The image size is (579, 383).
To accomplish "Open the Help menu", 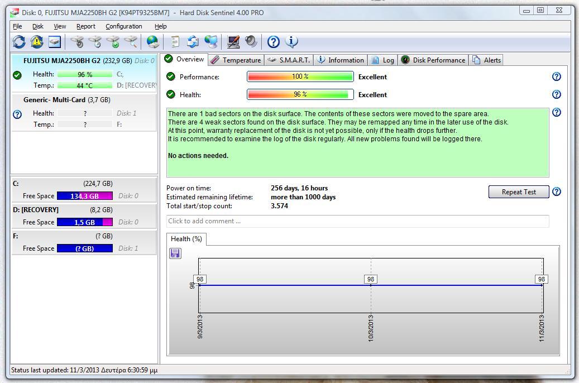I will coord(160,26).
